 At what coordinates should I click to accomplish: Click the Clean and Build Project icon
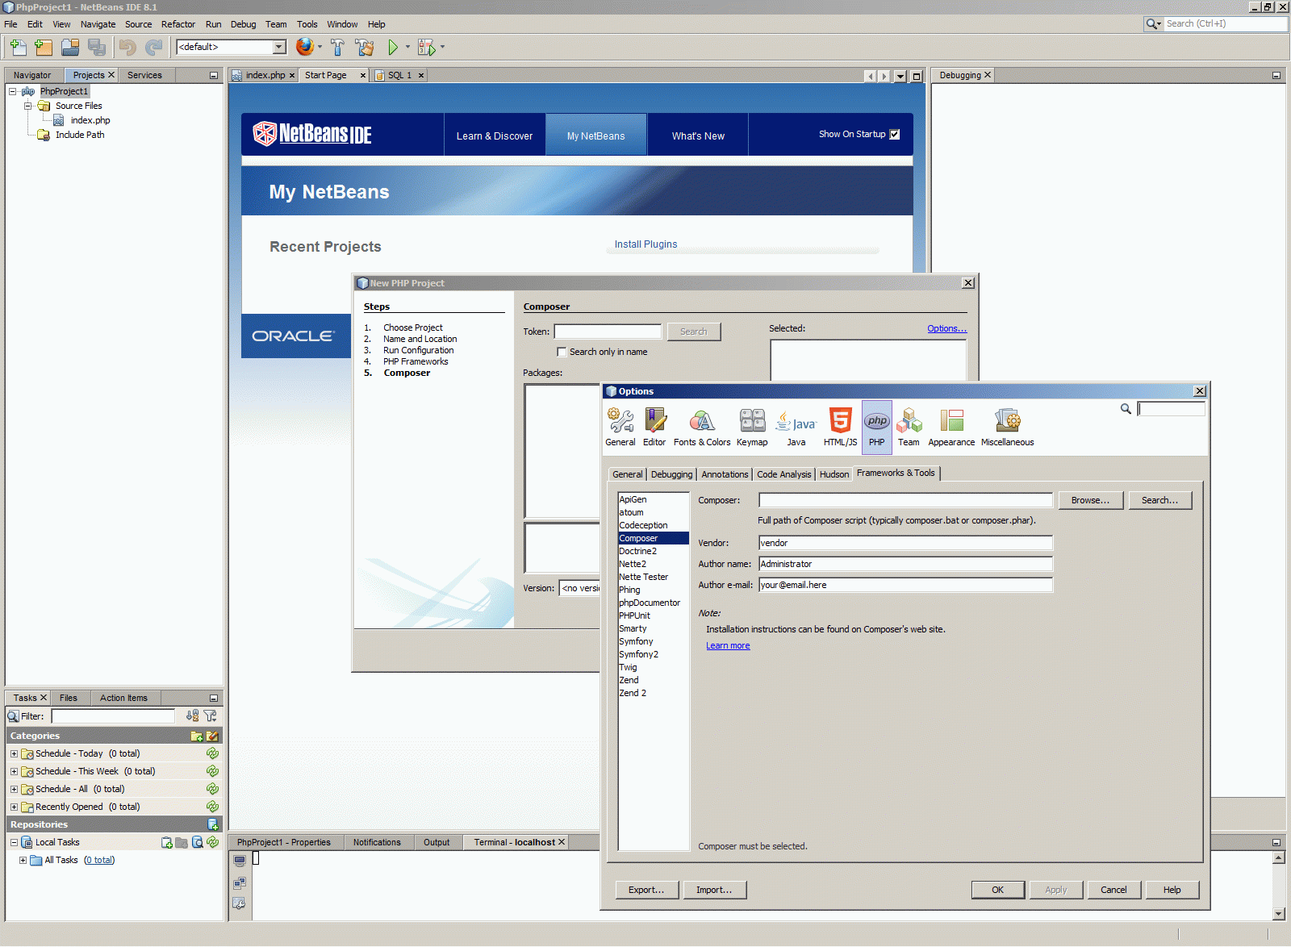point(365,48)
